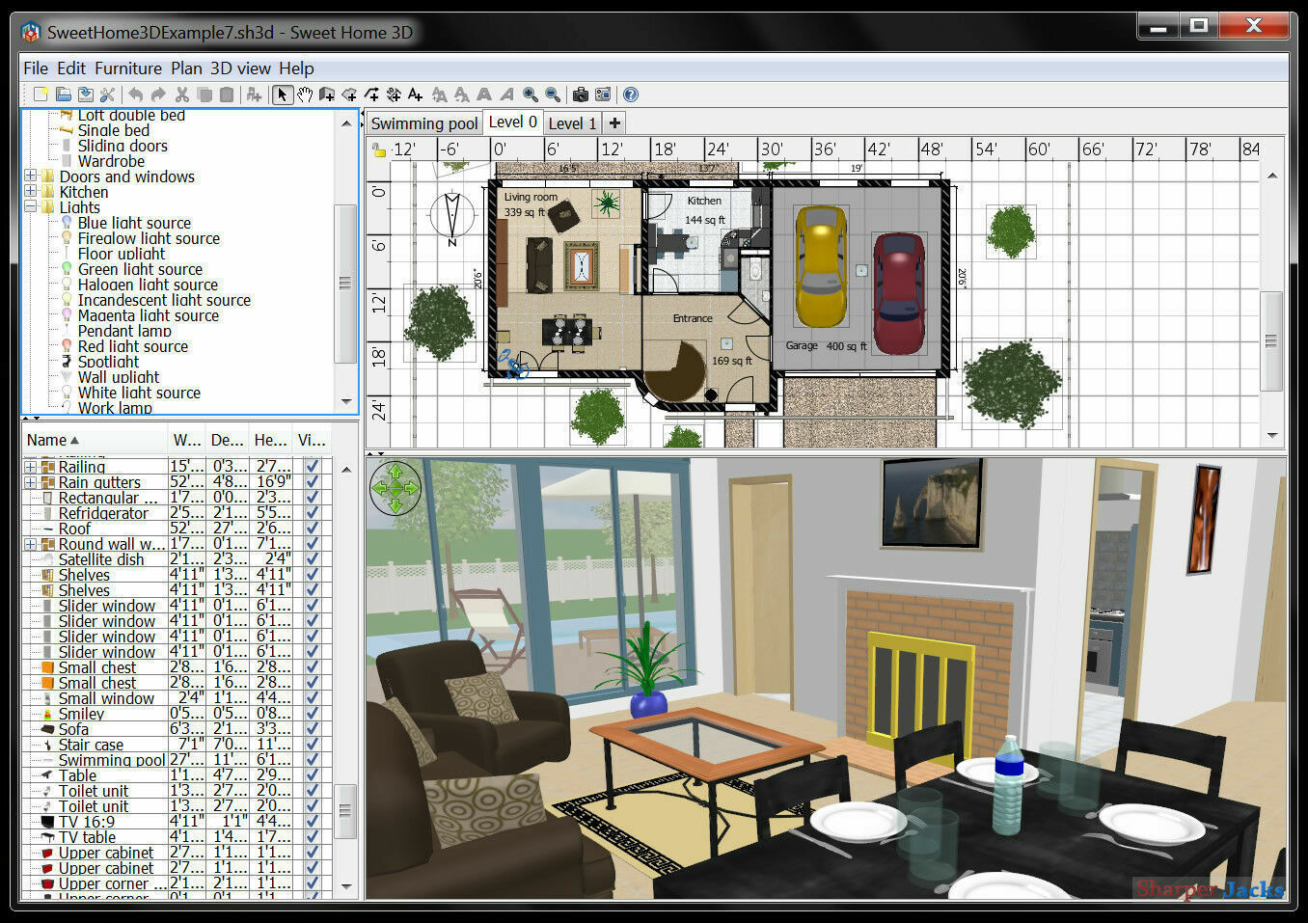Expand the Rain gutters group
The image size is (1308, 923).
(x=31, y=482)
